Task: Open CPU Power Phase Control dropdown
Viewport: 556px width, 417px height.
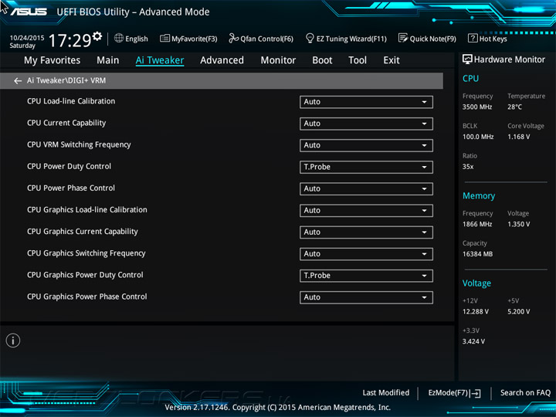Action: (366, 189)
